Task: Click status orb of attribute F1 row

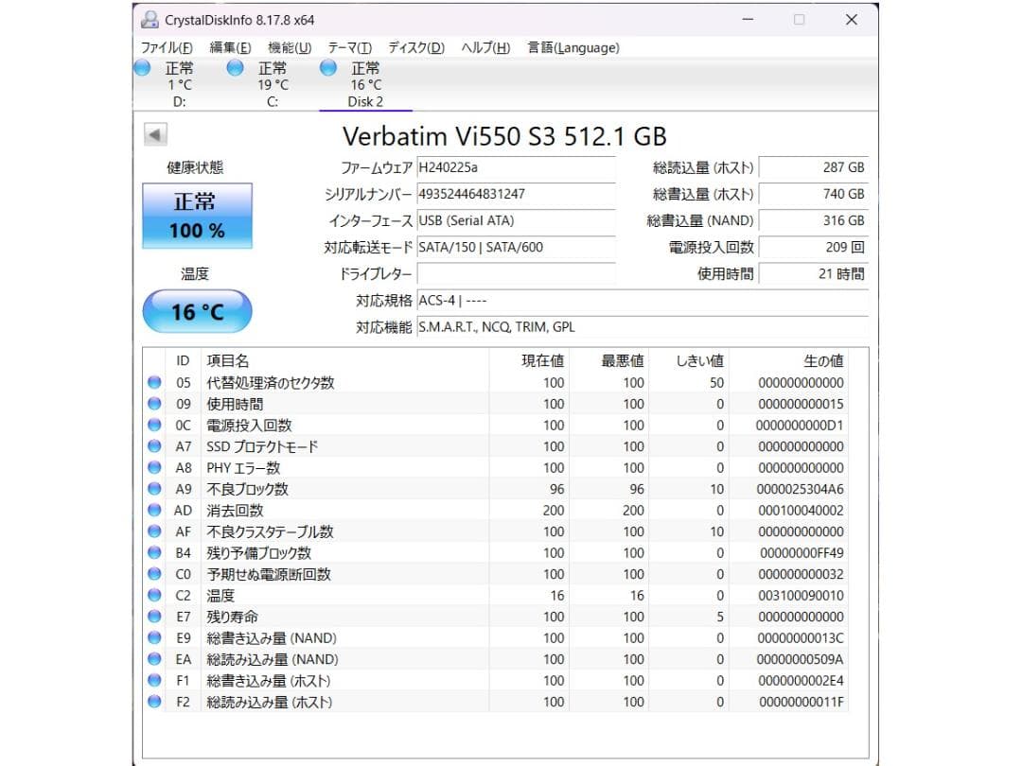Action: [x=154, y=681]
